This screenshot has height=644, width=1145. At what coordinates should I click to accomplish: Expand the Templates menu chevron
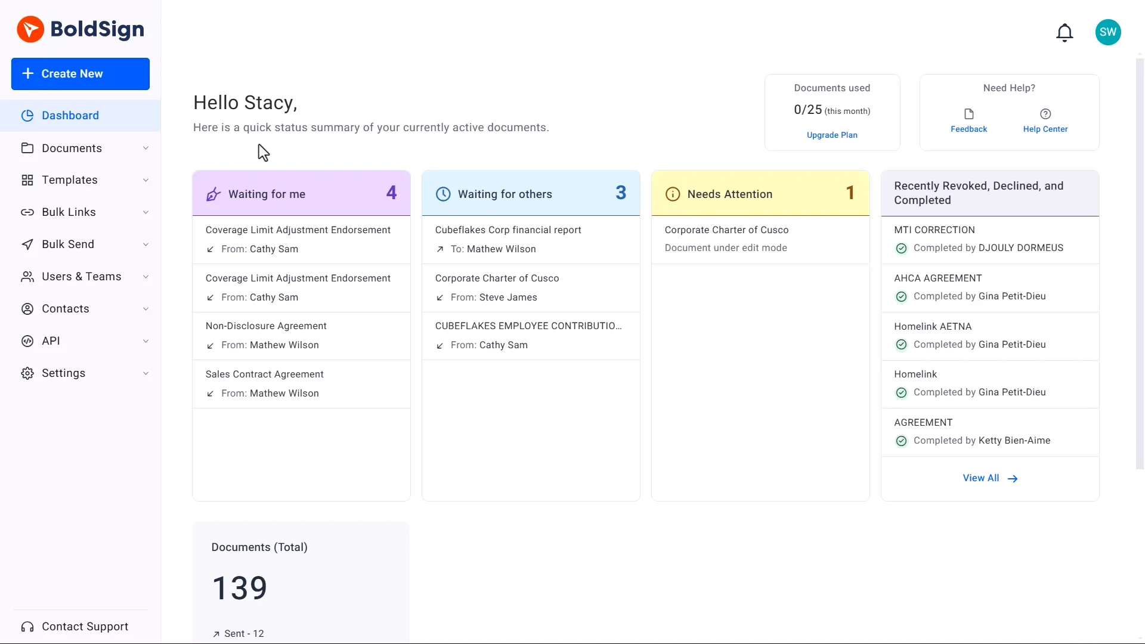146,180
